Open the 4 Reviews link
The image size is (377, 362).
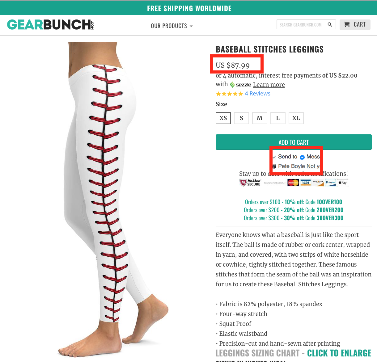point(257,94)
